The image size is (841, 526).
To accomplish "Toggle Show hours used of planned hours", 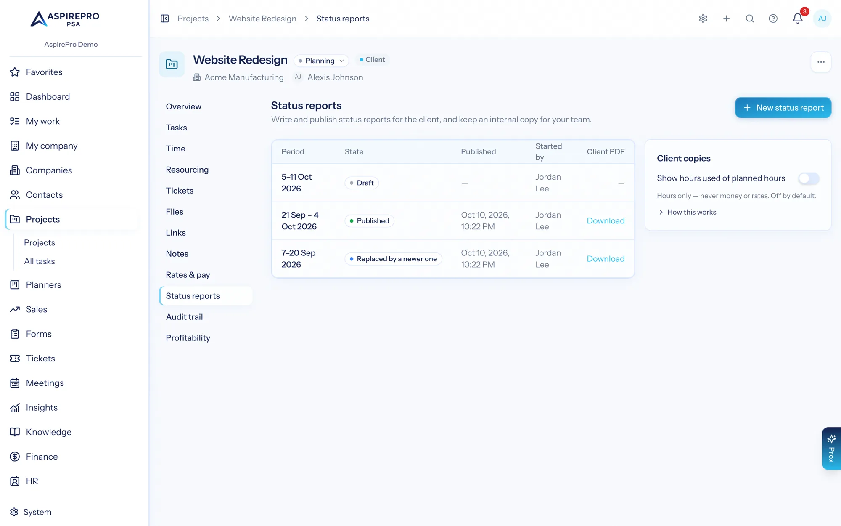I will pyautogui.click(x=809, y=178).
